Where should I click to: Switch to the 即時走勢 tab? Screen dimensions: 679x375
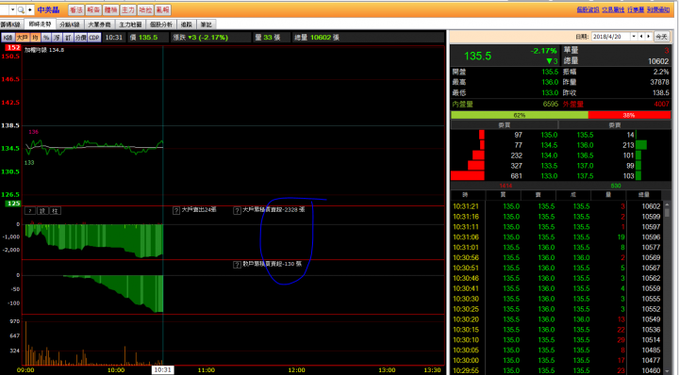[40, 24]
